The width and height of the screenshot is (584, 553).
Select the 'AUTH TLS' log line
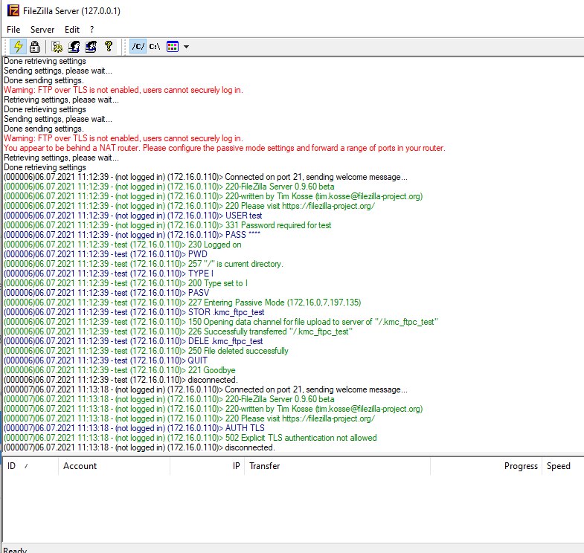point(134,428)
